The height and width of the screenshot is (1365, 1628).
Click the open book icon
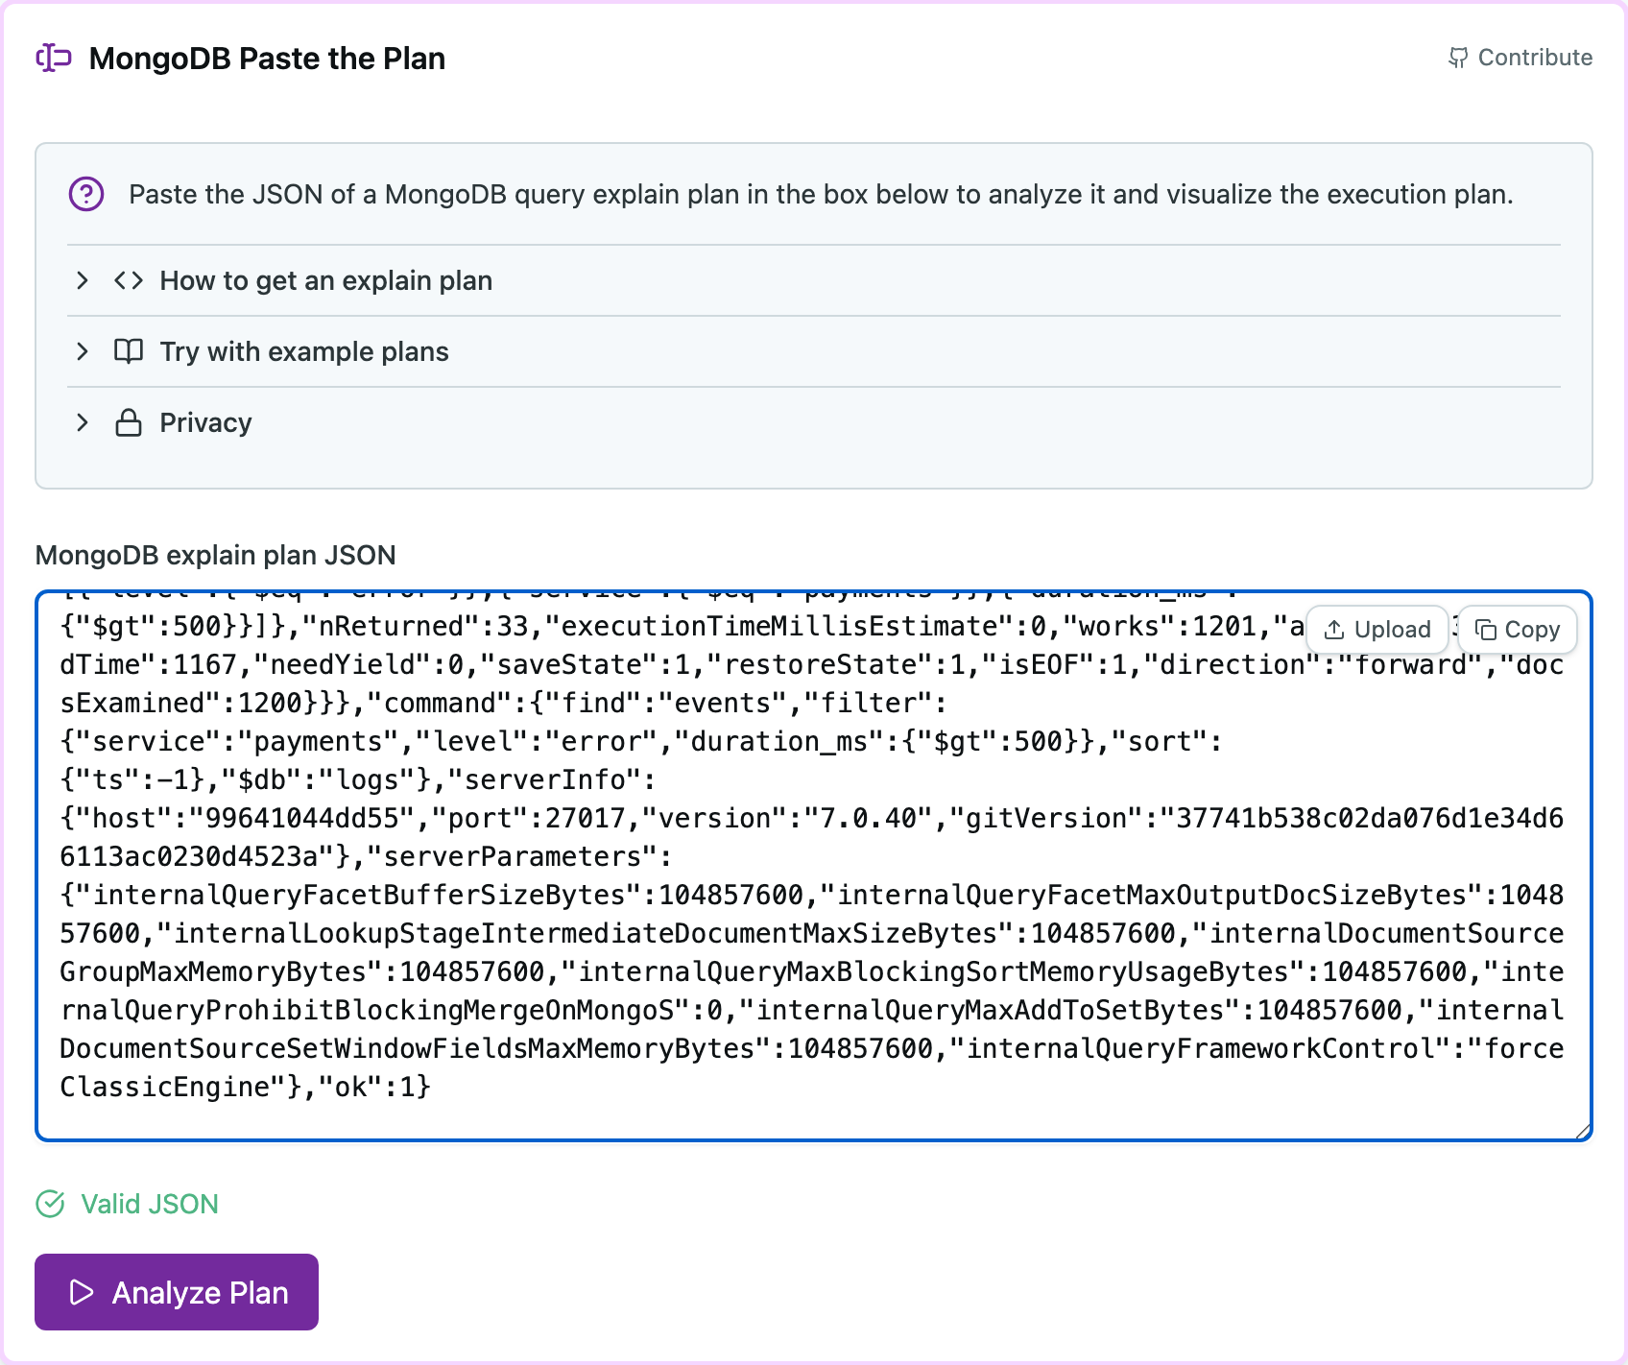(129, 351)
